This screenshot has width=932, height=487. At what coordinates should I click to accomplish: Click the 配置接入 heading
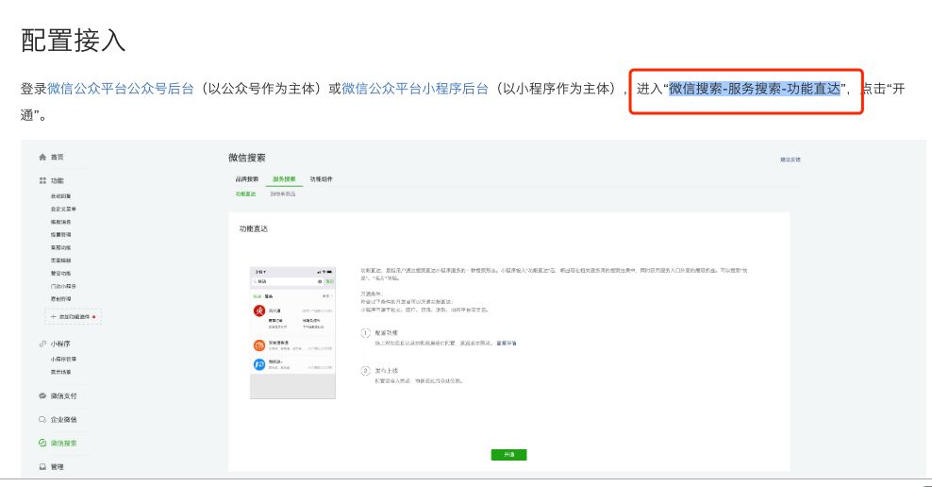point(74,41)
